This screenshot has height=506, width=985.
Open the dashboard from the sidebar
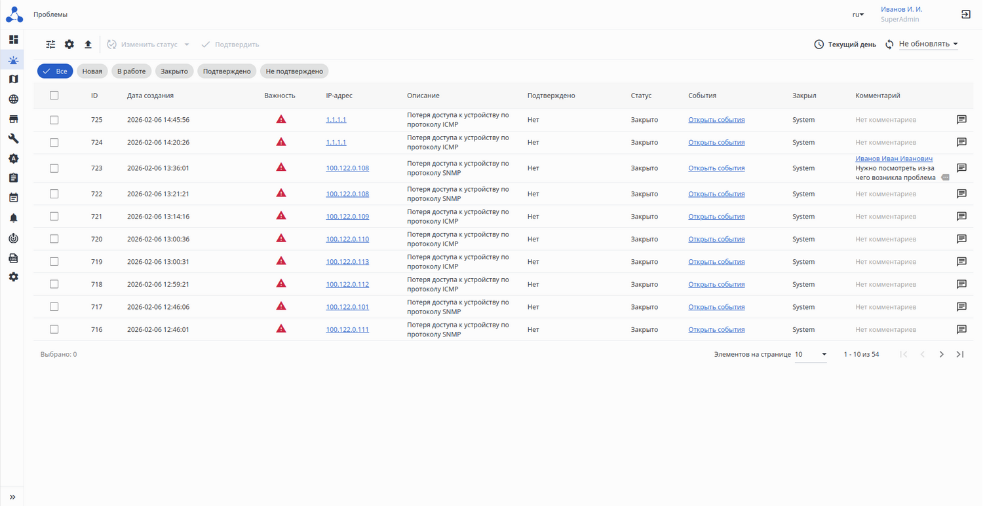[13, 40]
